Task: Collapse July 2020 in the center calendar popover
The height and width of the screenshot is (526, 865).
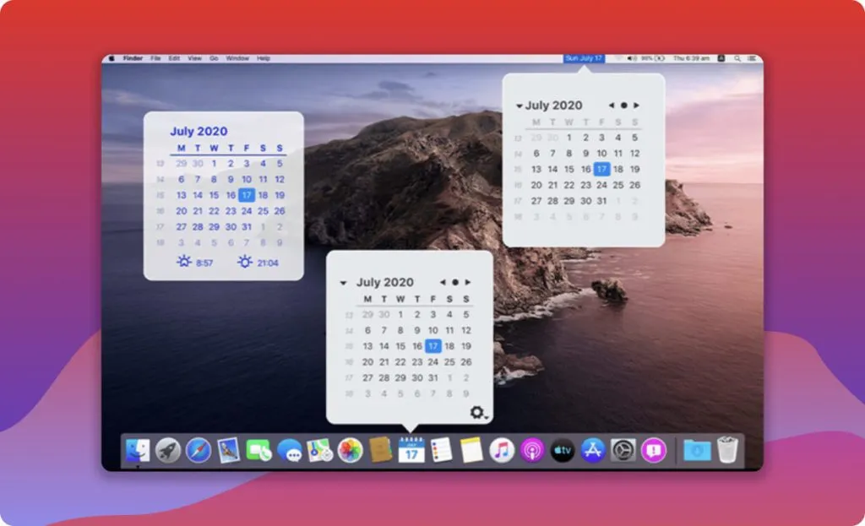Action: coord(343,281)
